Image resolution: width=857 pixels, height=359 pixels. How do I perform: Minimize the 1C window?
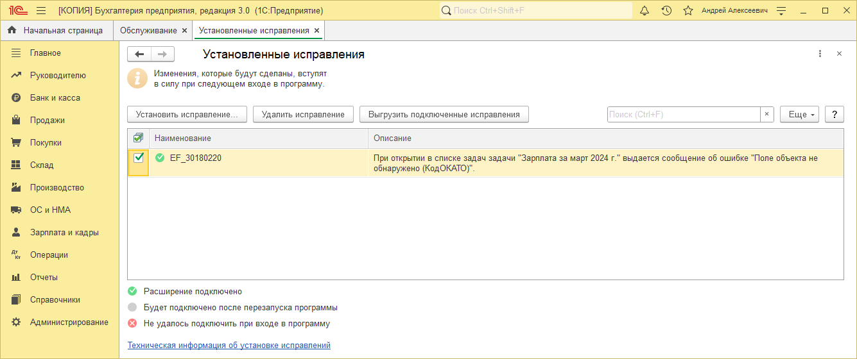pyautogui.click(x=804, y=11)
